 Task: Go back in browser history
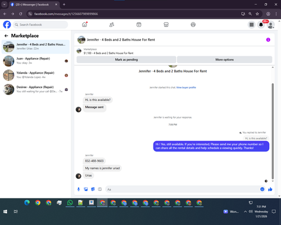click(5, 14)
